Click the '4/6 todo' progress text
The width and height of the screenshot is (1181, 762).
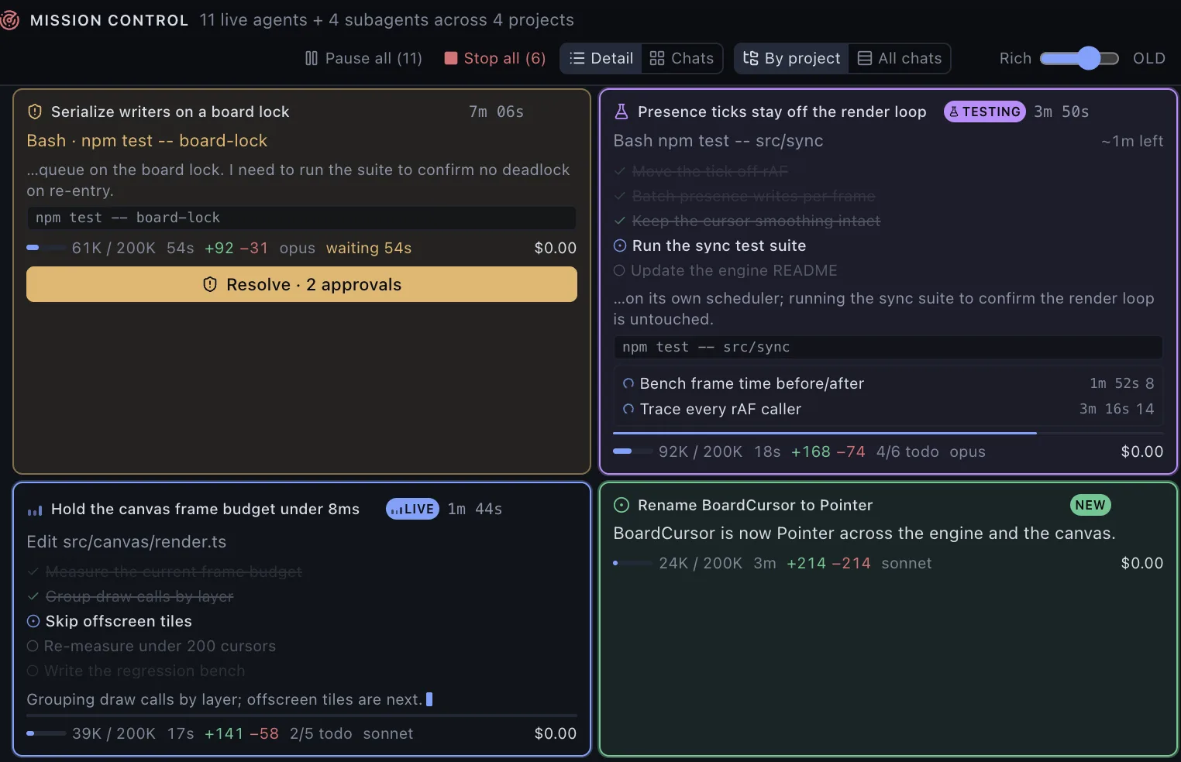(907, 451)
